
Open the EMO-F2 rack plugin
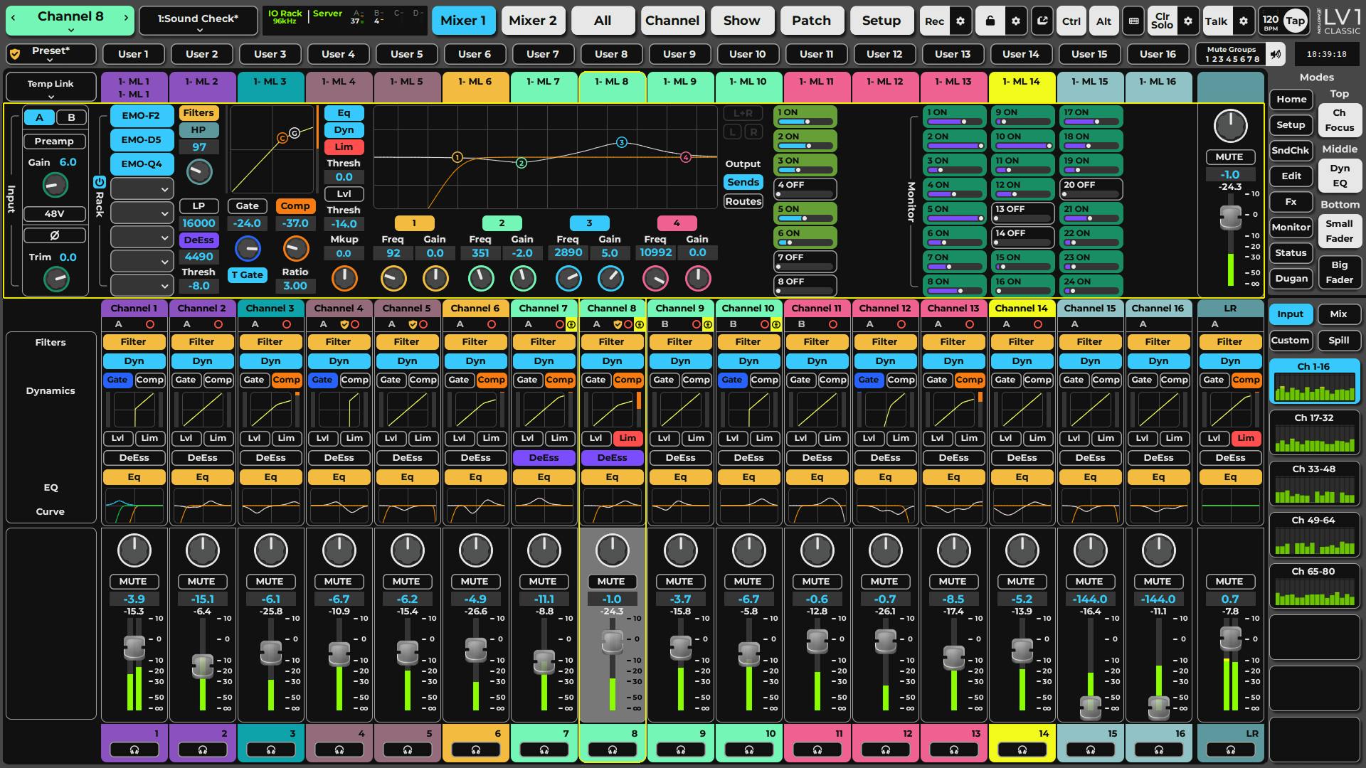(x=142, y=115)
